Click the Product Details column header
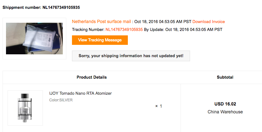262x132 pixels. (x=92, y=77)
